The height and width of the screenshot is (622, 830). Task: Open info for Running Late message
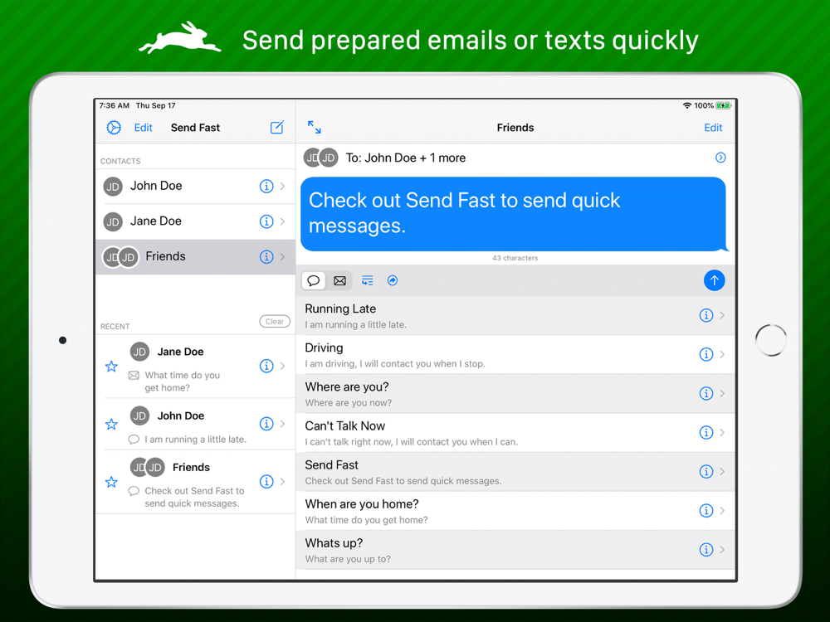[706, 315]
